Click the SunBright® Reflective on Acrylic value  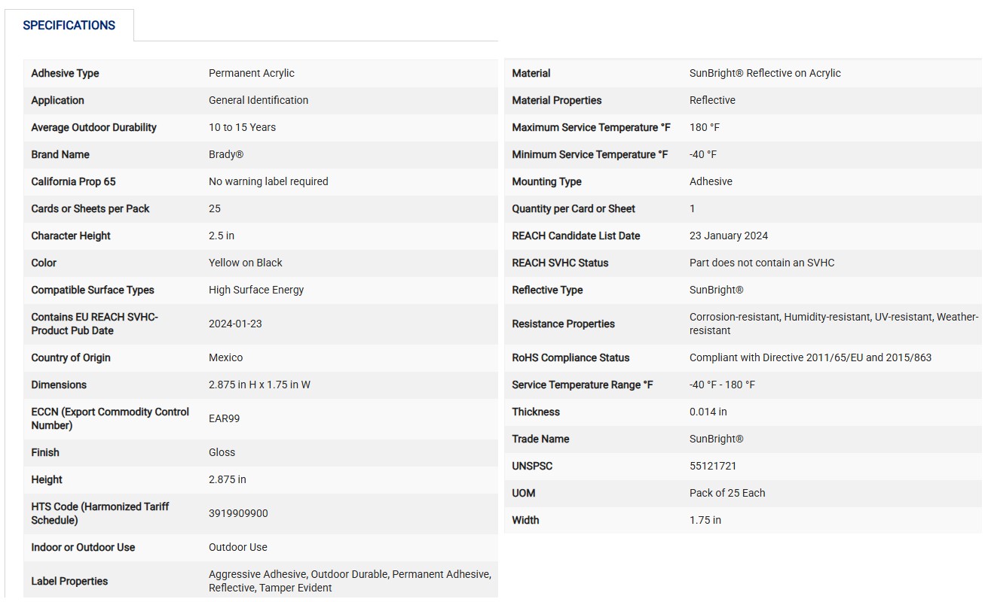[765, 73]
